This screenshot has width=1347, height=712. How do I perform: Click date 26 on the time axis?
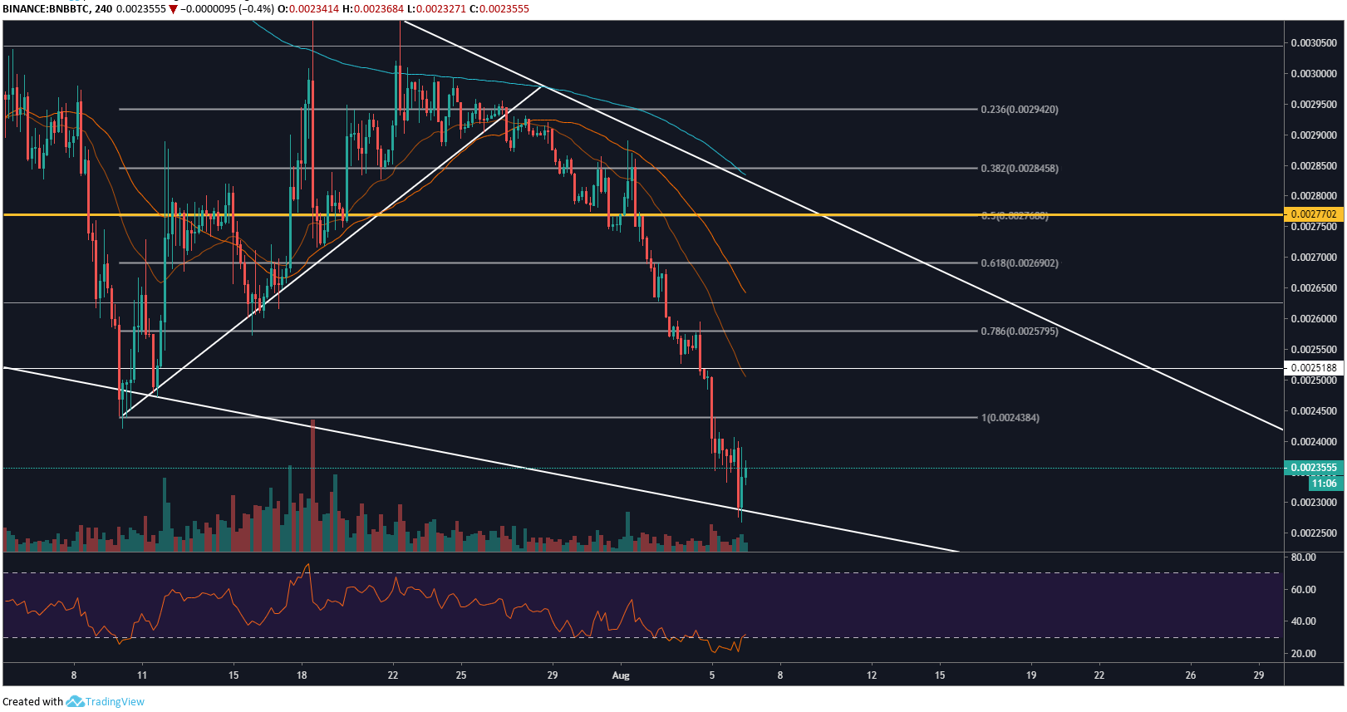(x=1191, y=675)
